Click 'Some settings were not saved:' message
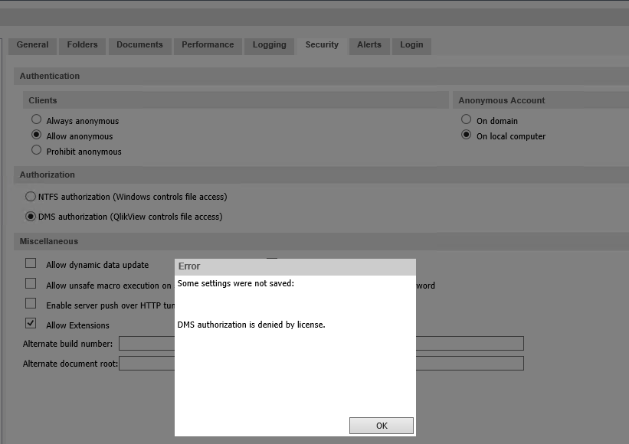Viewport: 629px width, 444px height. [235, 283]
